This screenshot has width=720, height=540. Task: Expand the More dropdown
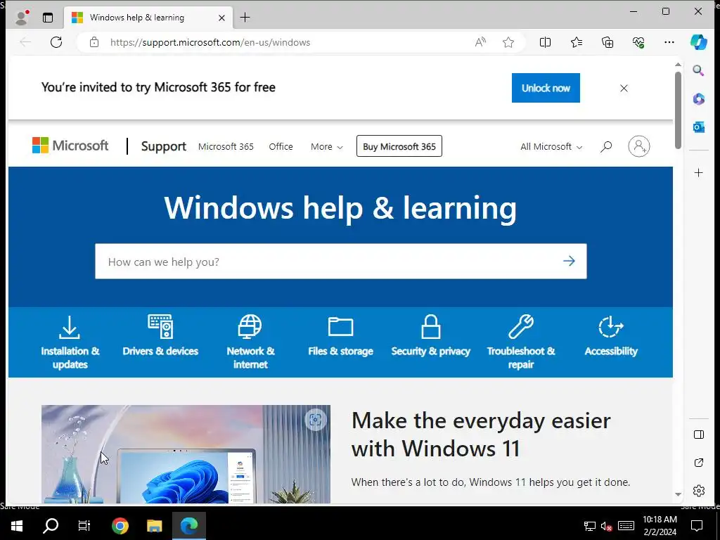tap(326, 146)
